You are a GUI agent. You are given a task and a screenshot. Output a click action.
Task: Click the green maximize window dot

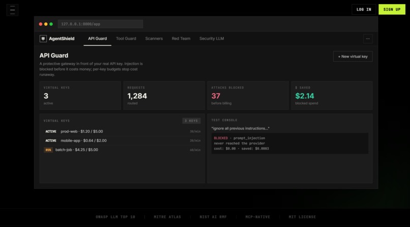(51, 24)
